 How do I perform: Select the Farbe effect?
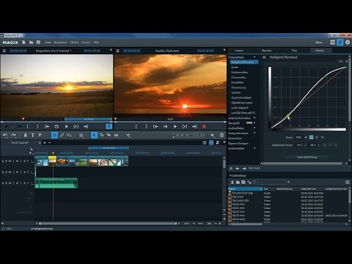235,67
